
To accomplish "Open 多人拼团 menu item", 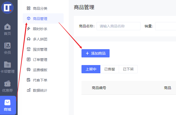I will pyautogui.click(x=43, y=39).
